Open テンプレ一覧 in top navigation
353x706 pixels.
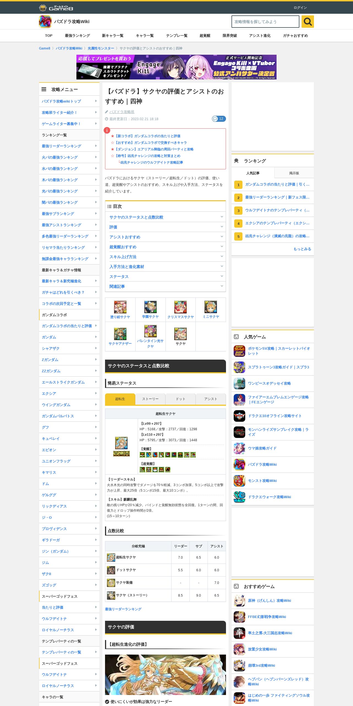point(177,36)
